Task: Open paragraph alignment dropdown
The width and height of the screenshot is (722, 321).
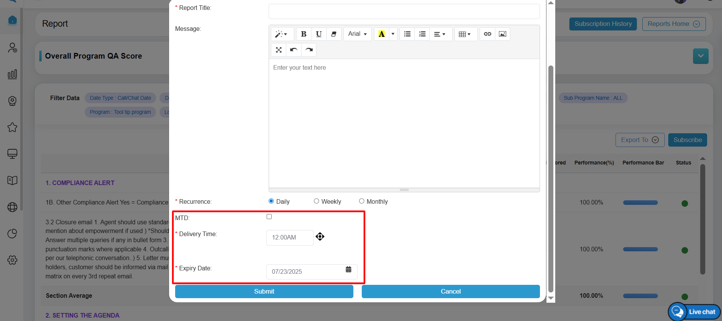Action: [440, 34]
